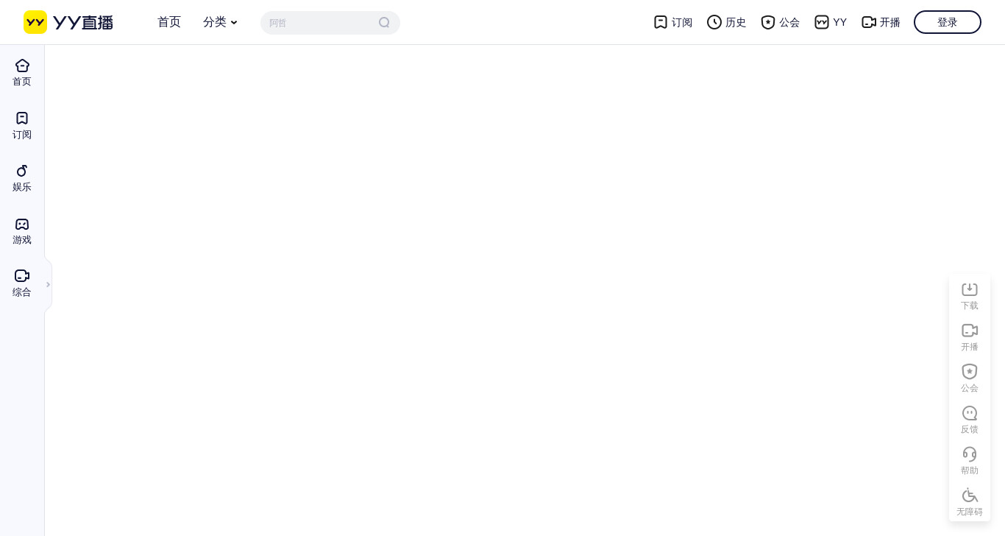This screenshot has width=1005, height=536.
Task: Click 下载 in the floating right panel
Action: [970, 296]
